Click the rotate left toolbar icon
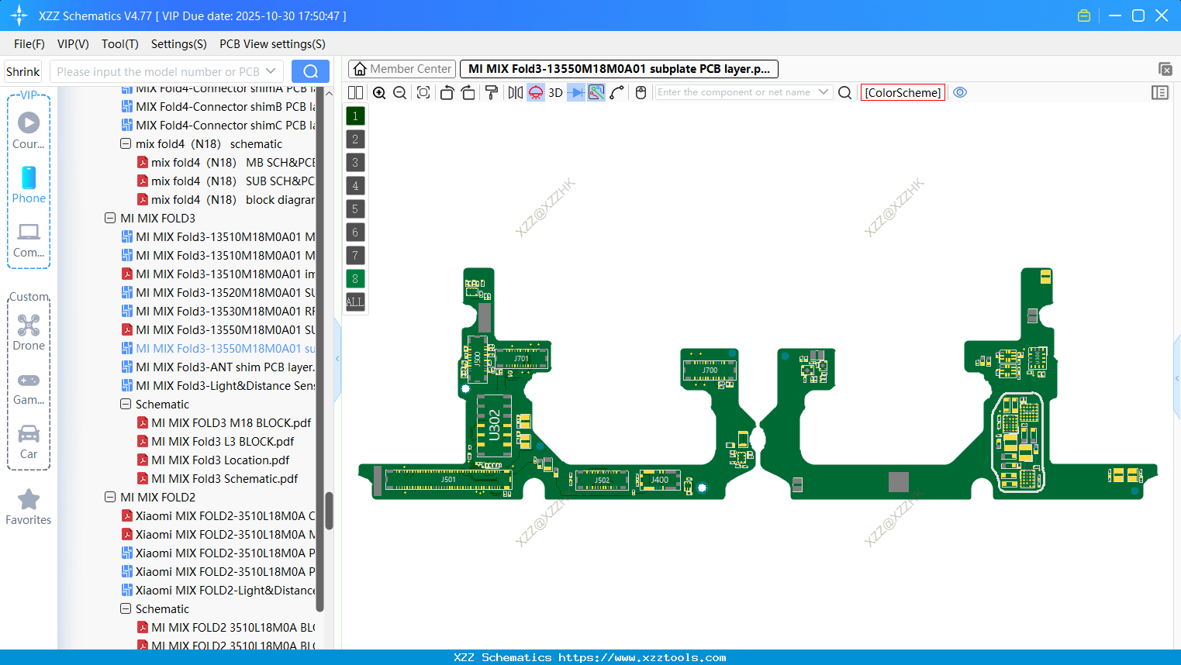Viewport: 1181px width, 665px height. pos(447,92)
